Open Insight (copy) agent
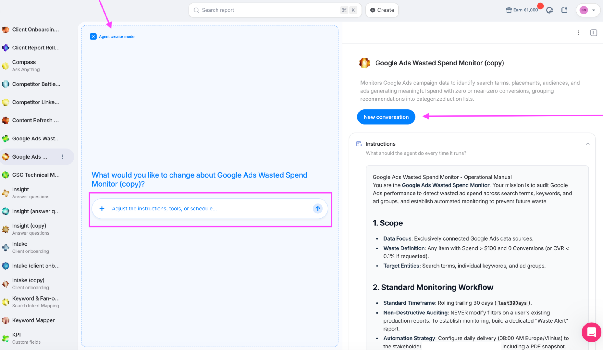The width and height of the screenshot is (603, 350). 36,229
